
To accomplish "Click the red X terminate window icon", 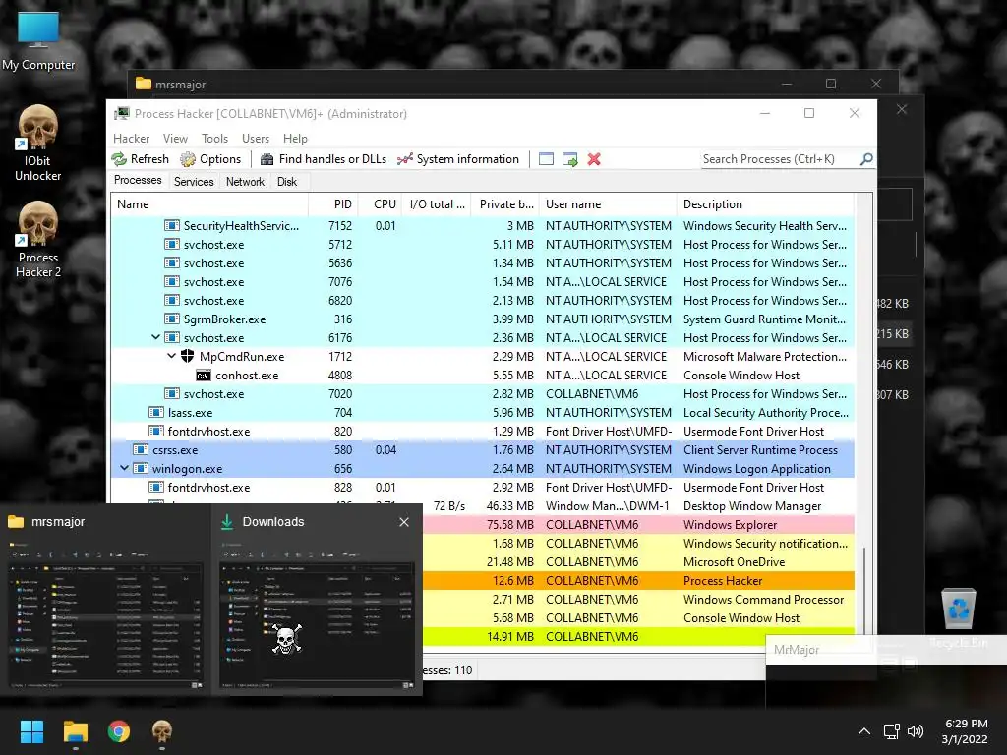I will pyautogui.click(x=594, y=159).
